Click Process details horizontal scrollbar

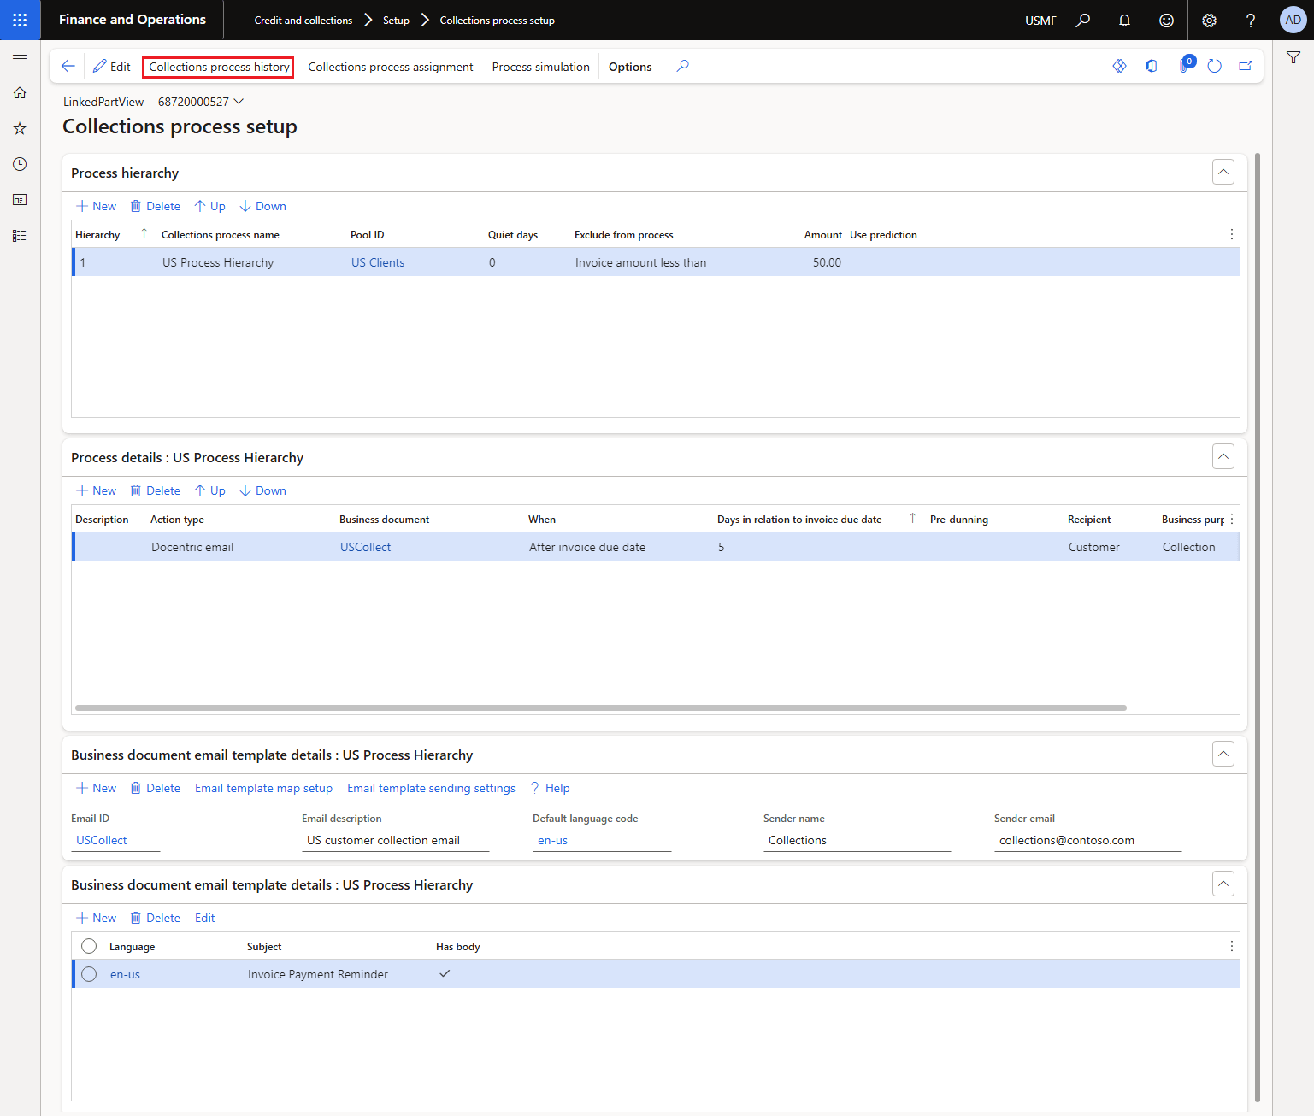601,708
